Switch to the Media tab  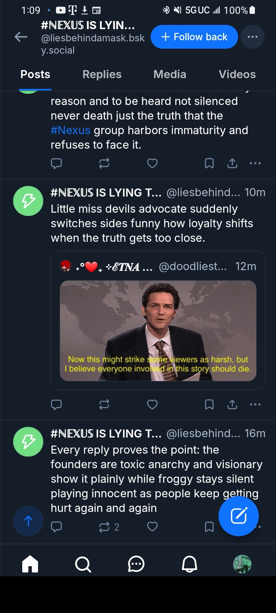(x=170, y=74)
